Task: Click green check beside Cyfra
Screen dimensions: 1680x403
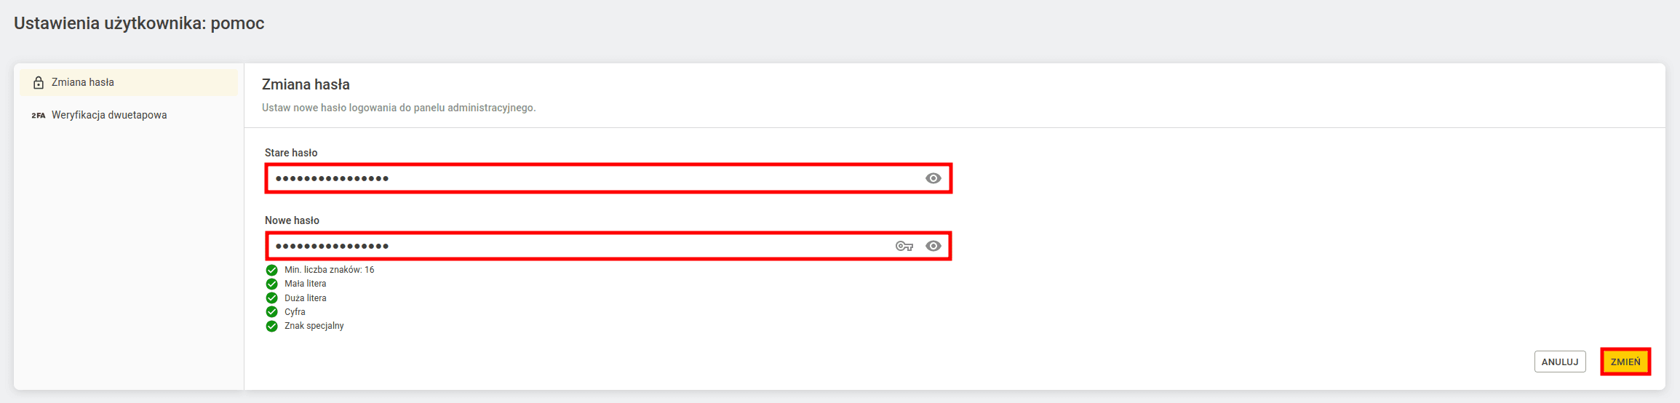Action: [x=272, y=312]
